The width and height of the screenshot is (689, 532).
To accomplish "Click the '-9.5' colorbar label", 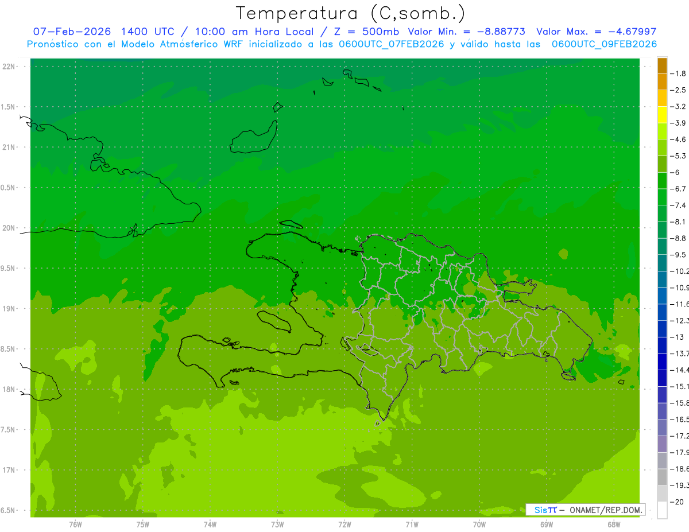I will click(678, 254).
